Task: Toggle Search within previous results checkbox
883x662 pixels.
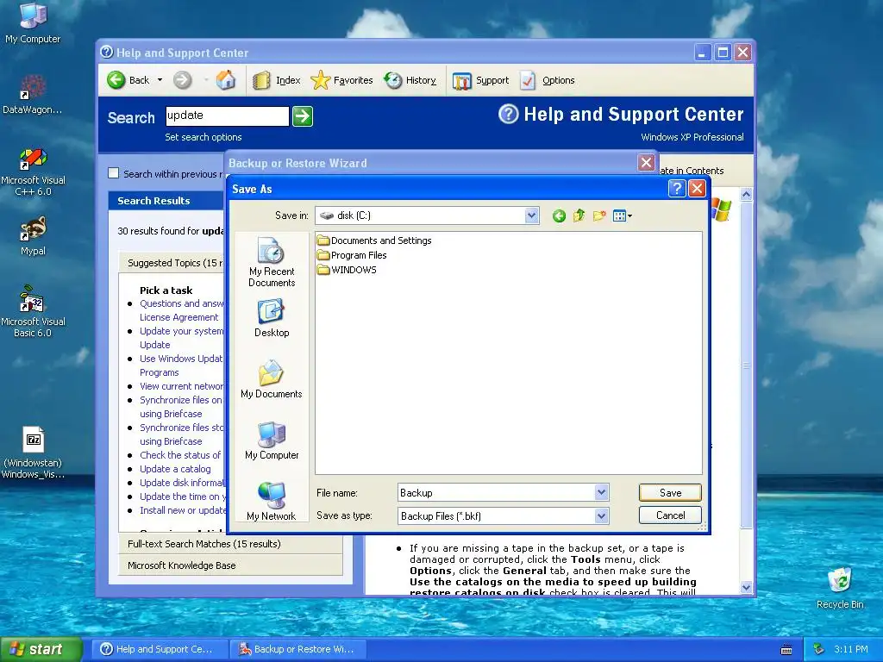Action: 113,173
